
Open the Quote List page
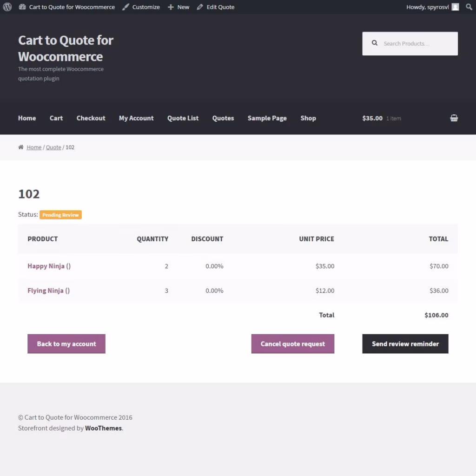click(183, 118)
